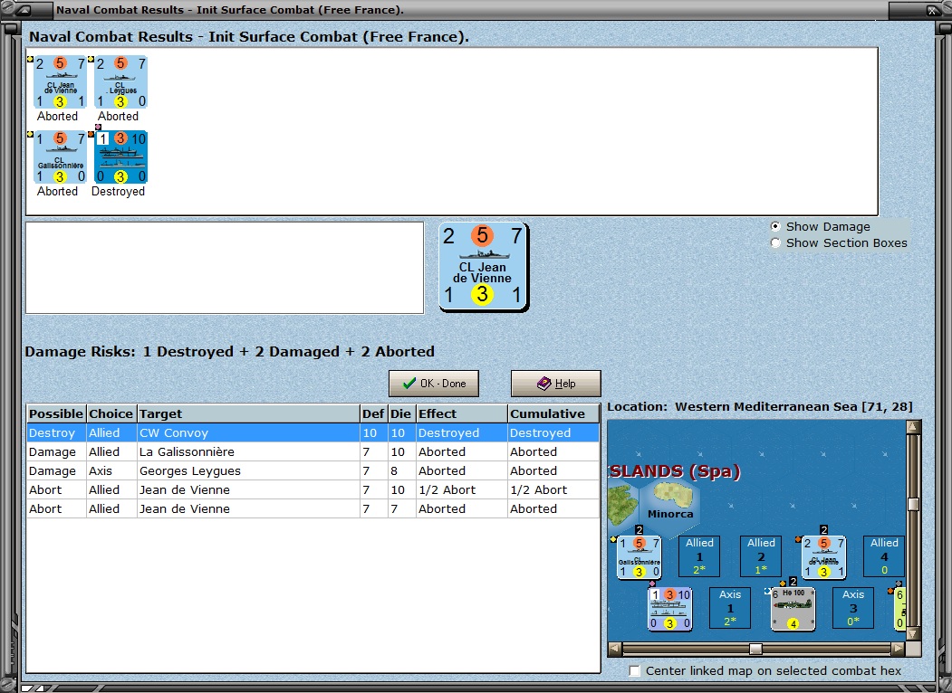Click the Allied 4 section box

(884, 556)
